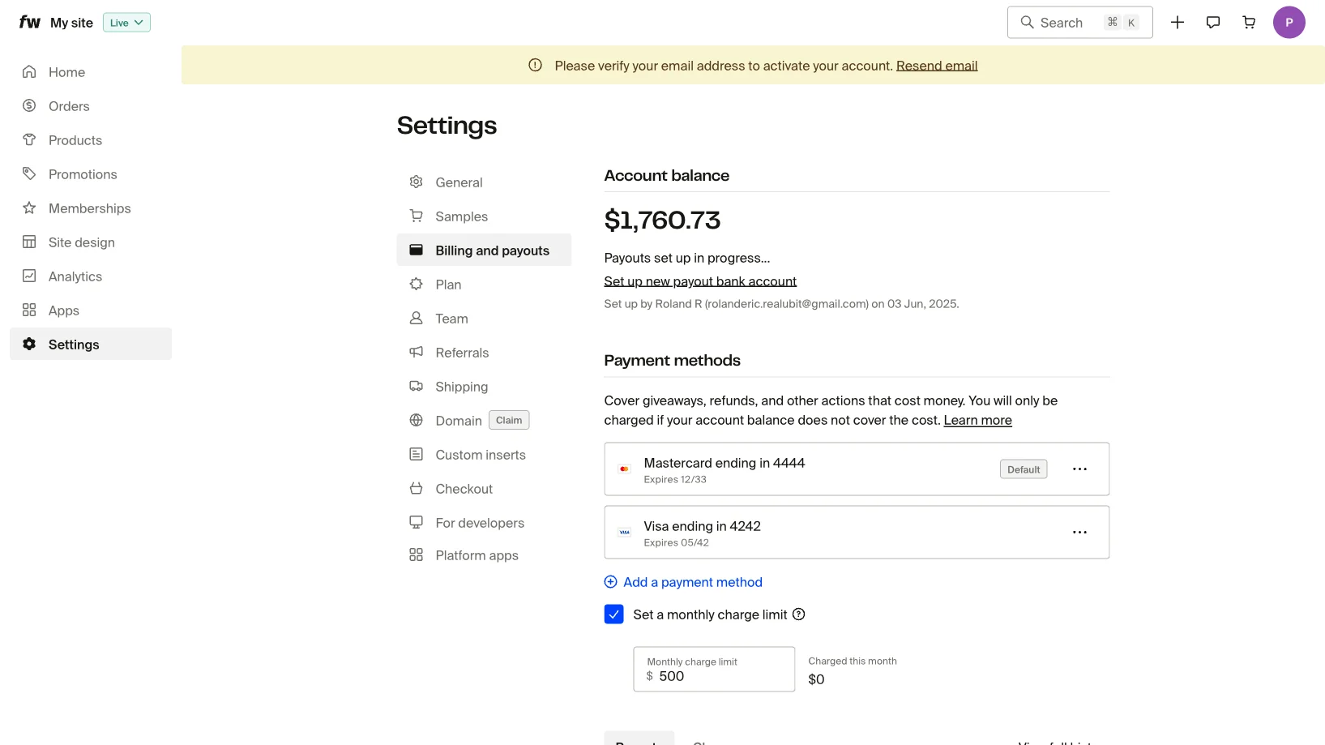Viewport: 1325px width, 745px height.
Task: Click the For developers monitor icon
Action: coord(416,522)
